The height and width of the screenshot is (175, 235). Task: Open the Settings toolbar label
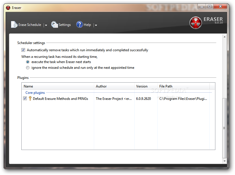[x=65, y=25]
